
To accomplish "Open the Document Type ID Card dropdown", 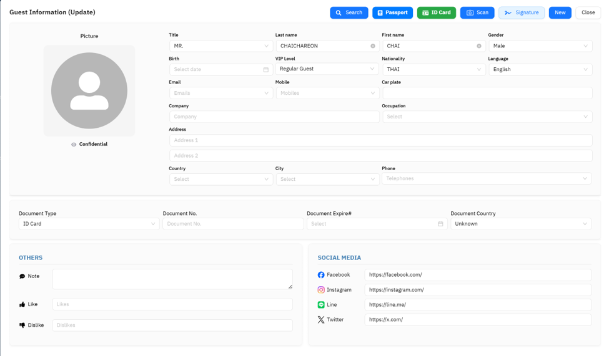I will [89, 224].
